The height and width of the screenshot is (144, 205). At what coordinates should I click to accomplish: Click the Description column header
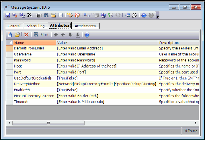coord(178,43)
